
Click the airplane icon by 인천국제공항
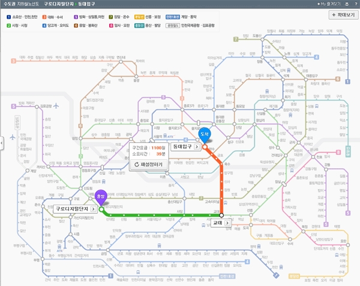(13, 137)
